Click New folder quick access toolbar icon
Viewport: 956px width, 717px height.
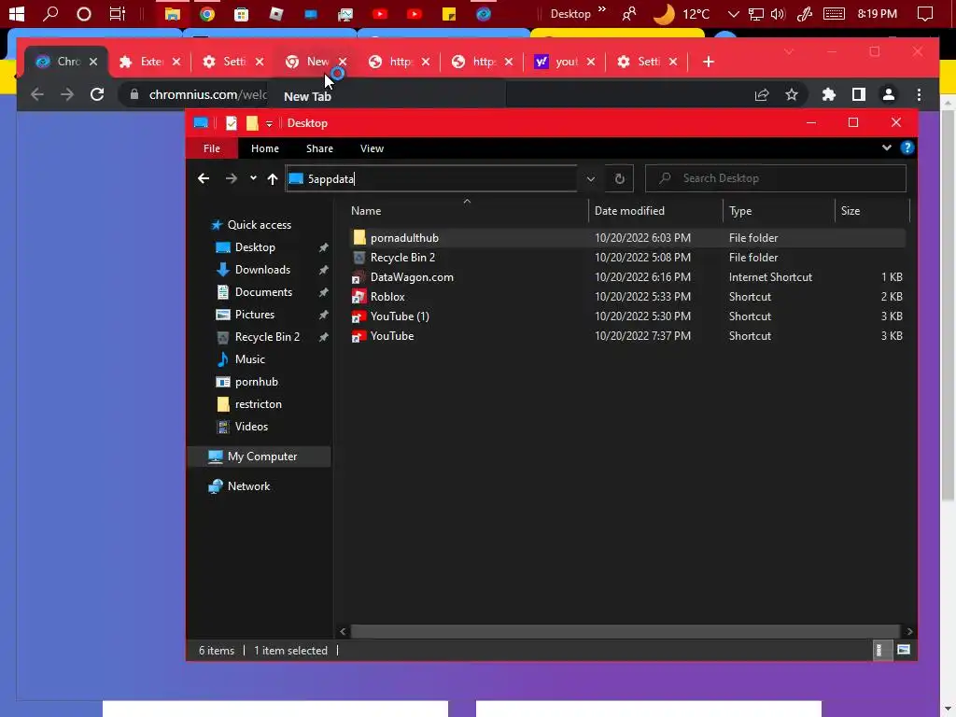tap(252, 123)
